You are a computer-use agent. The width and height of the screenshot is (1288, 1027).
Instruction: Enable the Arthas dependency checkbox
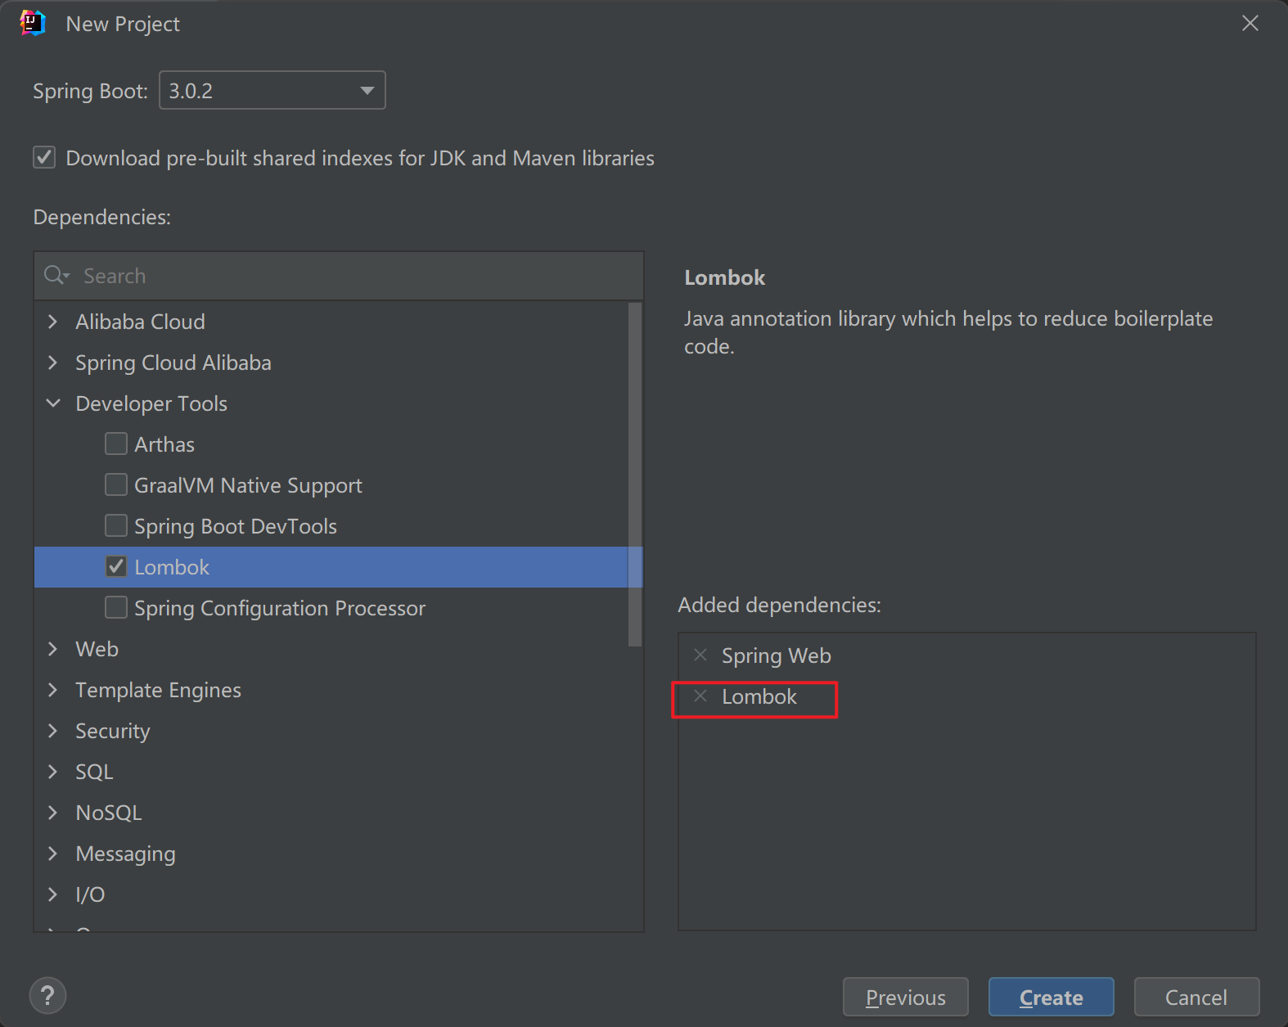[116, 444]
